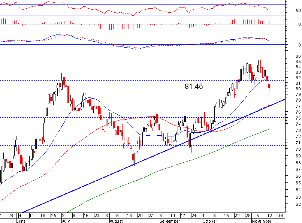
Task: Select the 79 price axis label
Action: pos(298,94)
